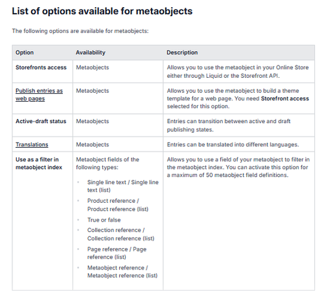Click the intro sentence 'The following options are available'
Viewport: 324px width, 296px height.
tap(80, 31)
